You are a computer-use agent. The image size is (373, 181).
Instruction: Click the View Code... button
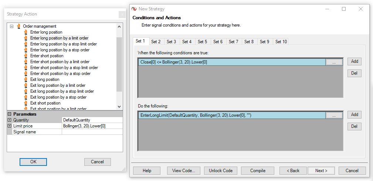(184, 171)
